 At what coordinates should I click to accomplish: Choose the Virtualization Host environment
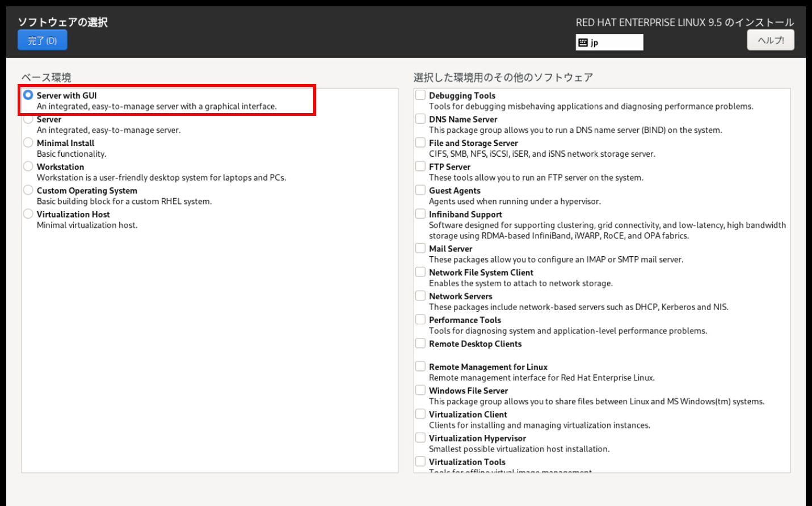tap(28, 214)
